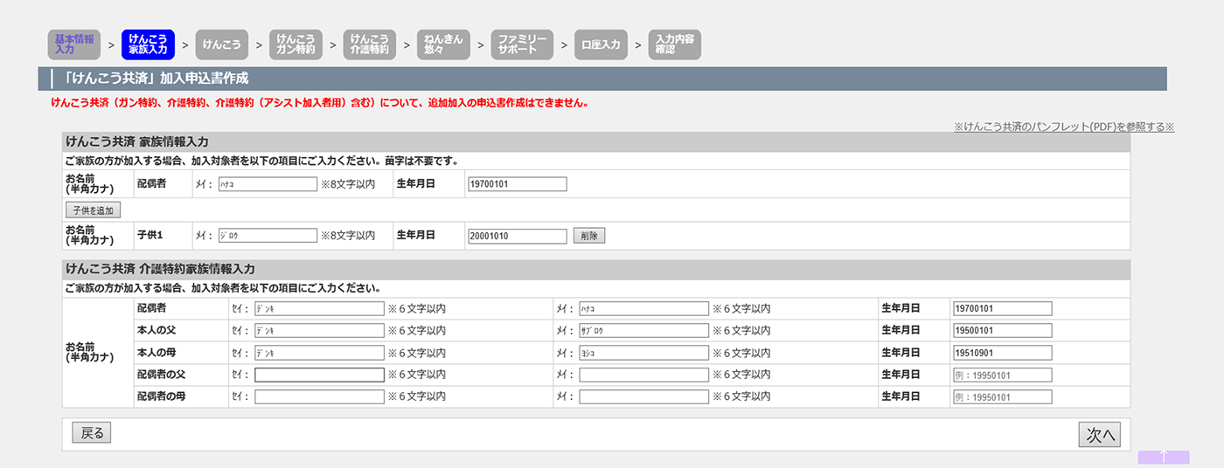1224x468 pixels.
Task: Go to the 基本情報入力 step
Action: (74, 45)
